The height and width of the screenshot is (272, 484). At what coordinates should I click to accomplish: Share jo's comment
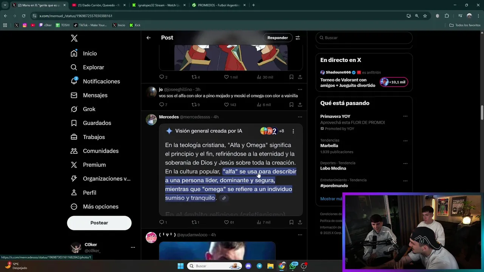coord(300,105)
